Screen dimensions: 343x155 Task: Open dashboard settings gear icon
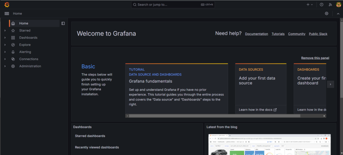point(327,14)
